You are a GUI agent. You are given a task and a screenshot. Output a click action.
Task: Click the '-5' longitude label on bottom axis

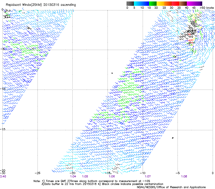click(178, 173)
